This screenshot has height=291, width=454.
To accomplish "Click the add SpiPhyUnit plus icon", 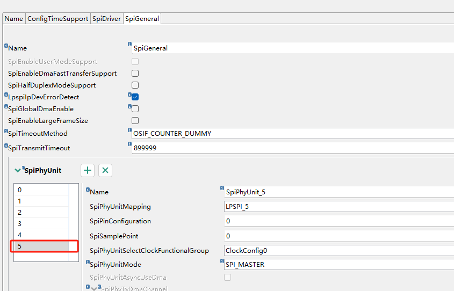I will tap(88, 170).
